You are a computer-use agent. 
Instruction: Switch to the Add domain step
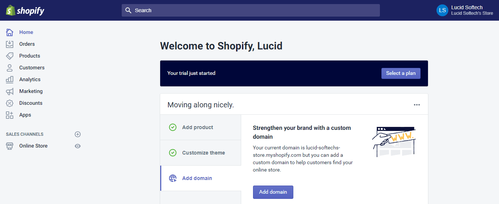(200, 178)
